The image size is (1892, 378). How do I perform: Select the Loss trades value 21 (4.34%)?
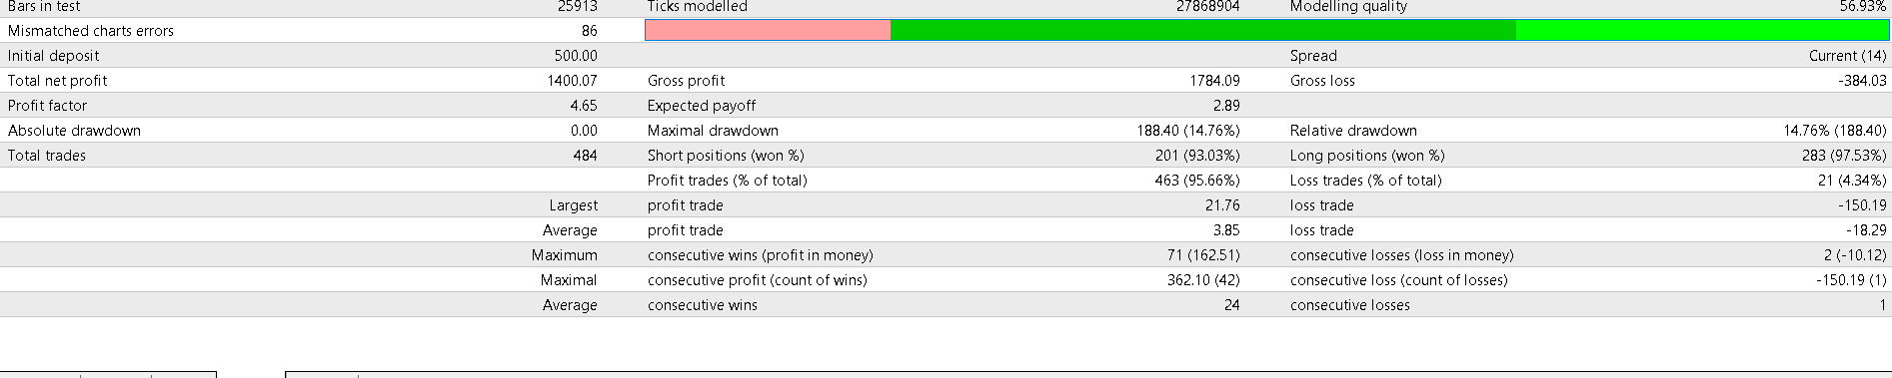coord(1852,181)
